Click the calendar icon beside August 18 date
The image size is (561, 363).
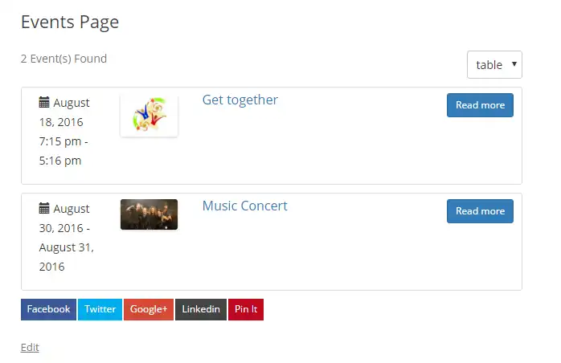click(x=44, y=103)
